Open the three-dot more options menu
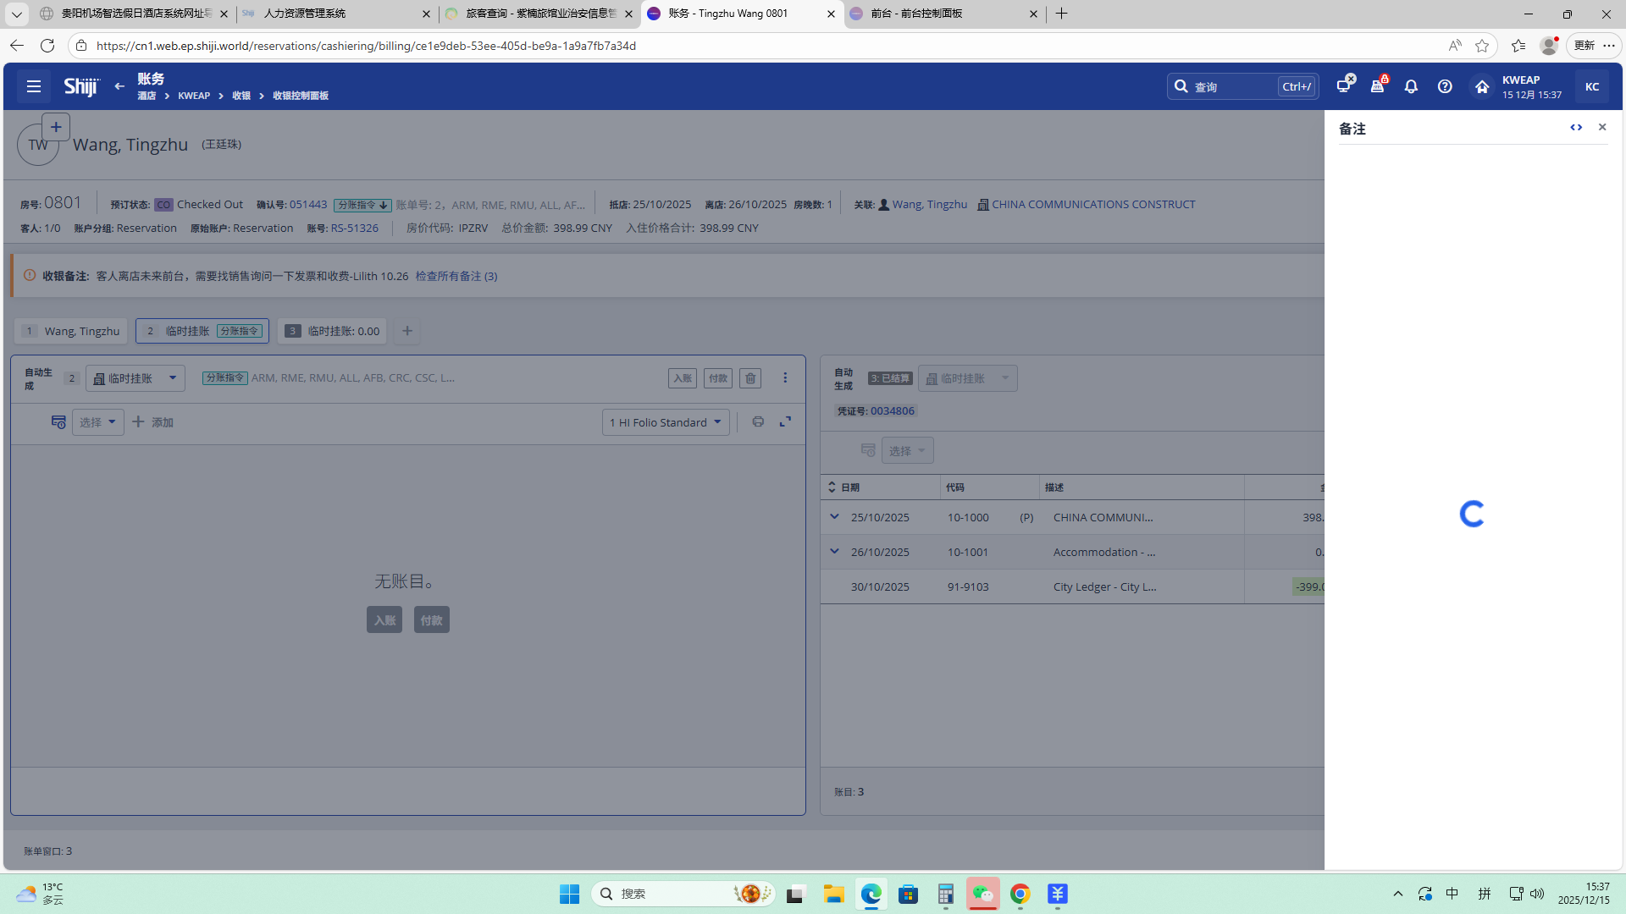 pyautogui.click(x=785, y=378)
